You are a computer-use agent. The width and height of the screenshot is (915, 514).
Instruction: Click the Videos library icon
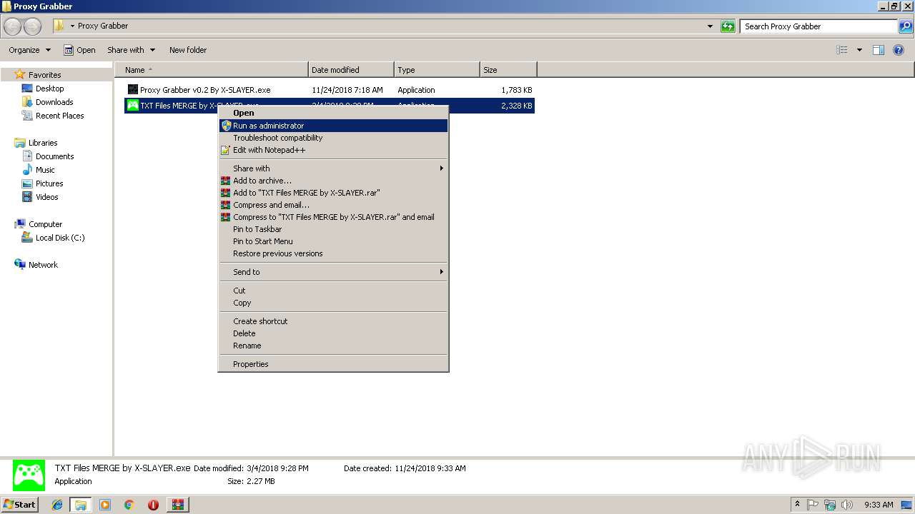pyautogui.click(x=27, y=197)
